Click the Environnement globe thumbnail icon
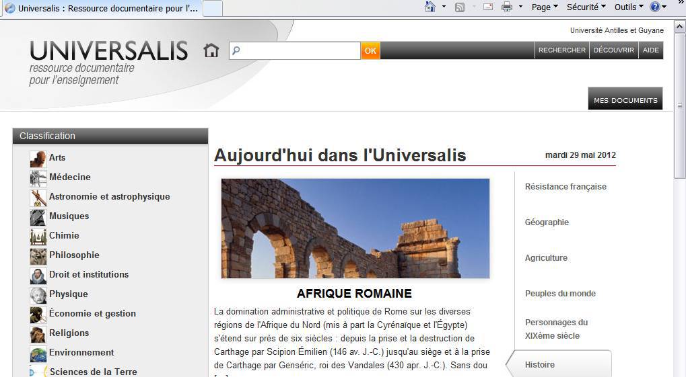Image resolution: width=686 pixels, height=377 pixels. [38, 354]
